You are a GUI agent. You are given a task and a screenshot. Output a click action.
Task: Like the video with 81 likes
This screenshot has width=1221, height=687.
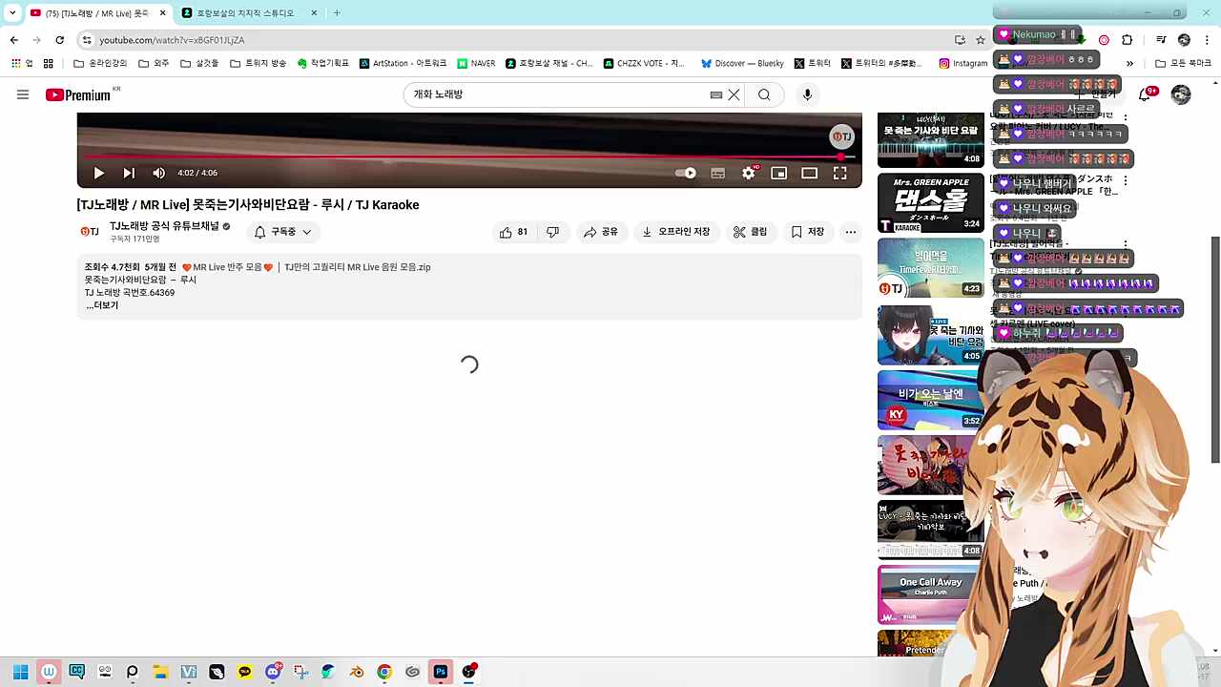point(513,232)
